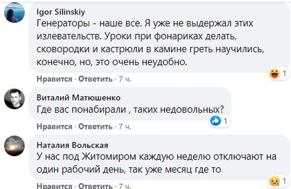Like Наталия Вольская's comment via Нравится
The width and height of the screenshot is (291, 189).
click(x=54, y=186)
